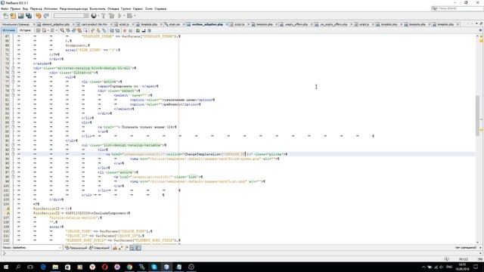484x272 pixels.
Task: Open Microsoft Edge from the taskbar
Action: pos(43,267)
